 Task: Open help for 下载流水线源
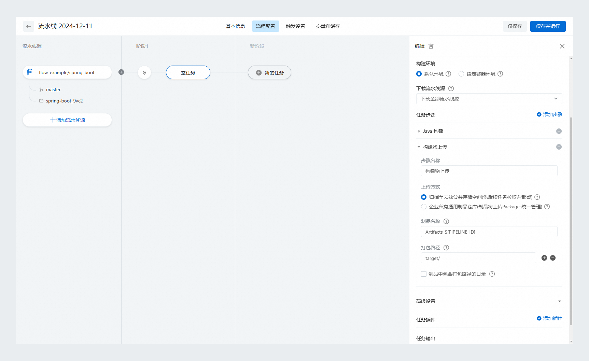[x=451, y=88]
